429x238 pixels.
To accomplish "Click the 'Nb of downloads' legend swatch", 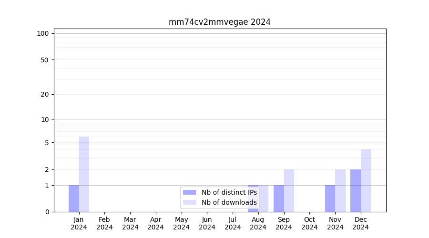I will point(189,202).
